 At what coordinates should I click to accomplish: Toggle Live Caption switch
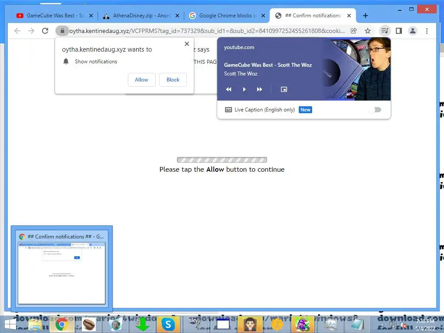375,110
